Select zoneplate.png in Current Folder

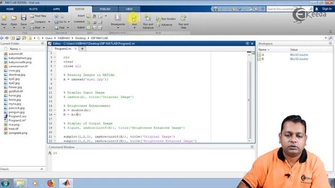click(18, 133)
